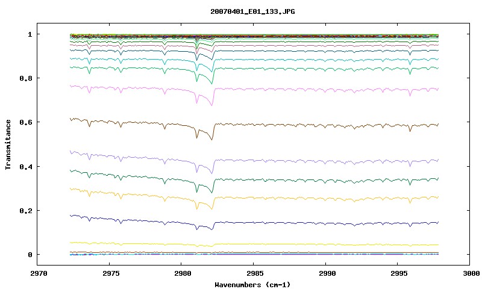This screenshot has height=289, width=482.
Task: Click the y-axis tick label 0.6
Action: point(26,122)
